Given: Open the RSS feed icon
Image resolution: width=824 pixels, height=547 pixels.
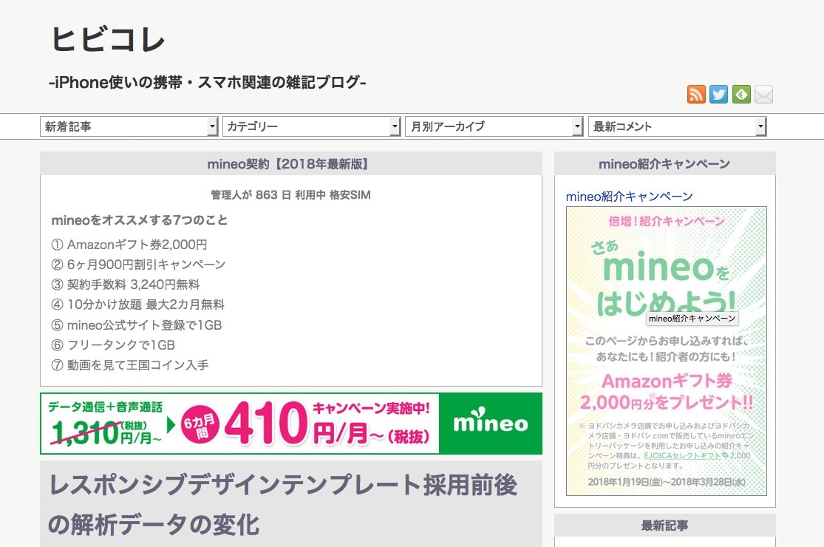Looking at the screenshot, I should [x=696, y=95].
